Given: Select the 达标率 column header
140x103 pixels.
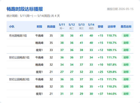Looking at the screenshot, I should point(112,27).
